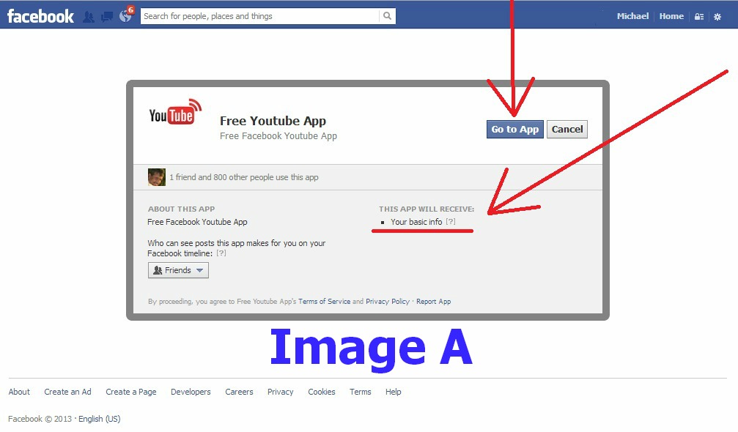Click the search magnifier button
The image size is (738, 432).
click(387, 16)
